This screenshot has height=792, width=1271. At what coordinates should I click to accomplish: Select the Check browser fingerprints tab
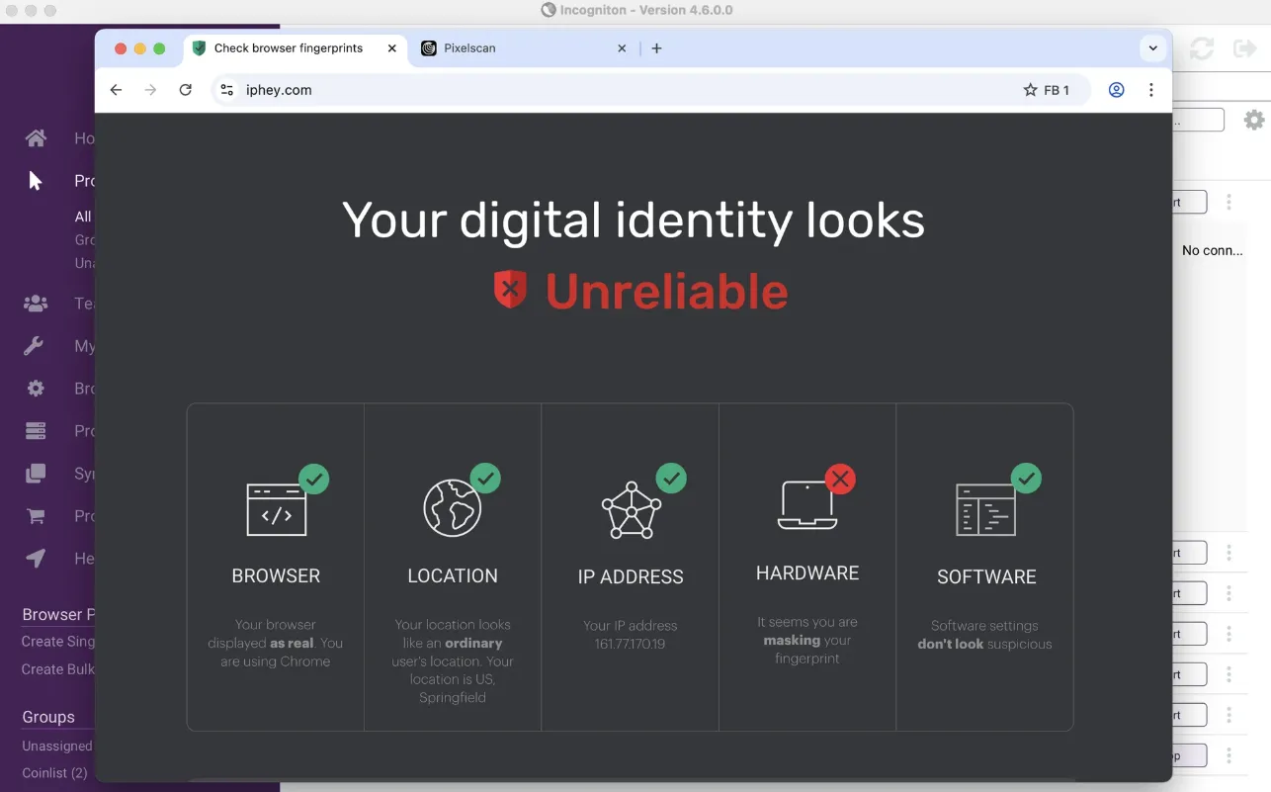click(x=287, y=47)
